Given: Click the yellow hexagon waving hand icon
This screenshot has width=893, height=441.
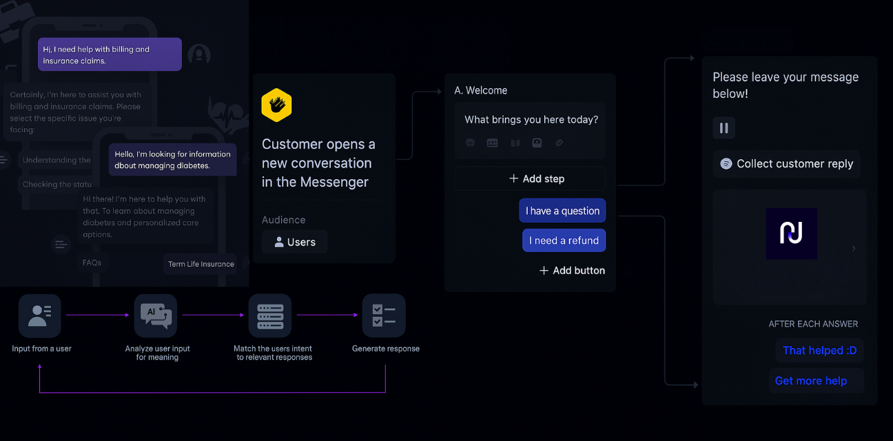Looking at the screenshot, I should tap(276, 105).
